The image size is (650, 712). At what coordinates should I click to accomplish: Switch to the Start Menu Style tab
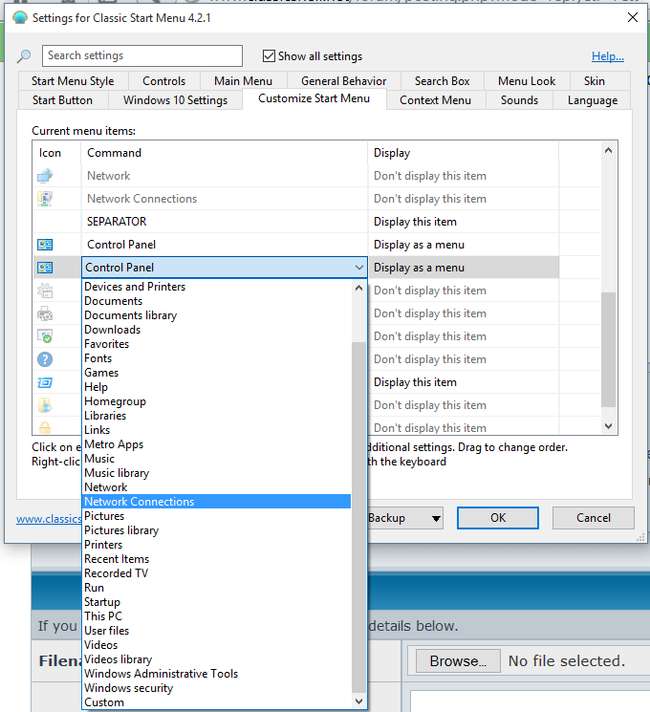click(x=73, y=81)
